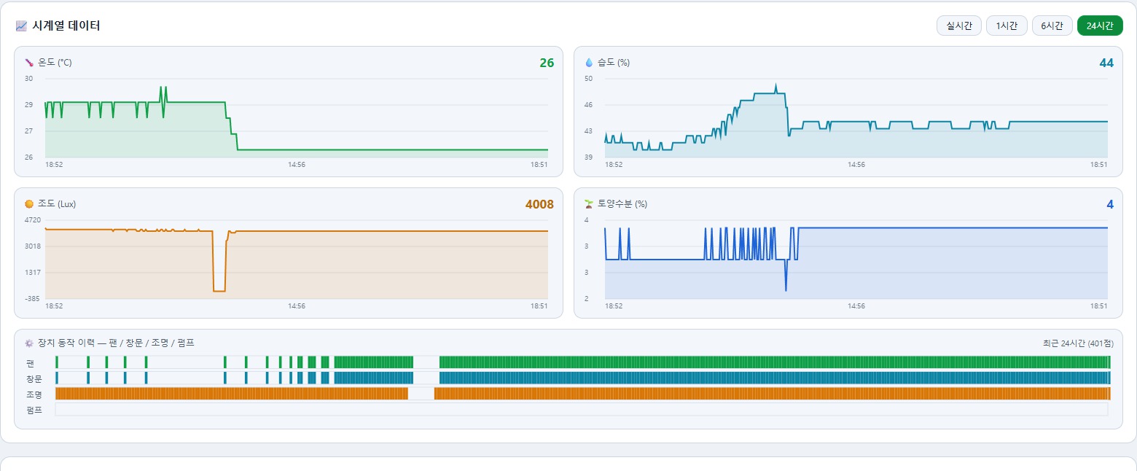Screen dimensions: 1137x471
Task: Switch to the 1시간 range
Action: [1007, 26]
